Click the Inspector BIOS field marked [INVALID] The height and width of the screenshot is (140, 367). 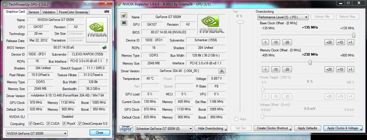point(168,32)
